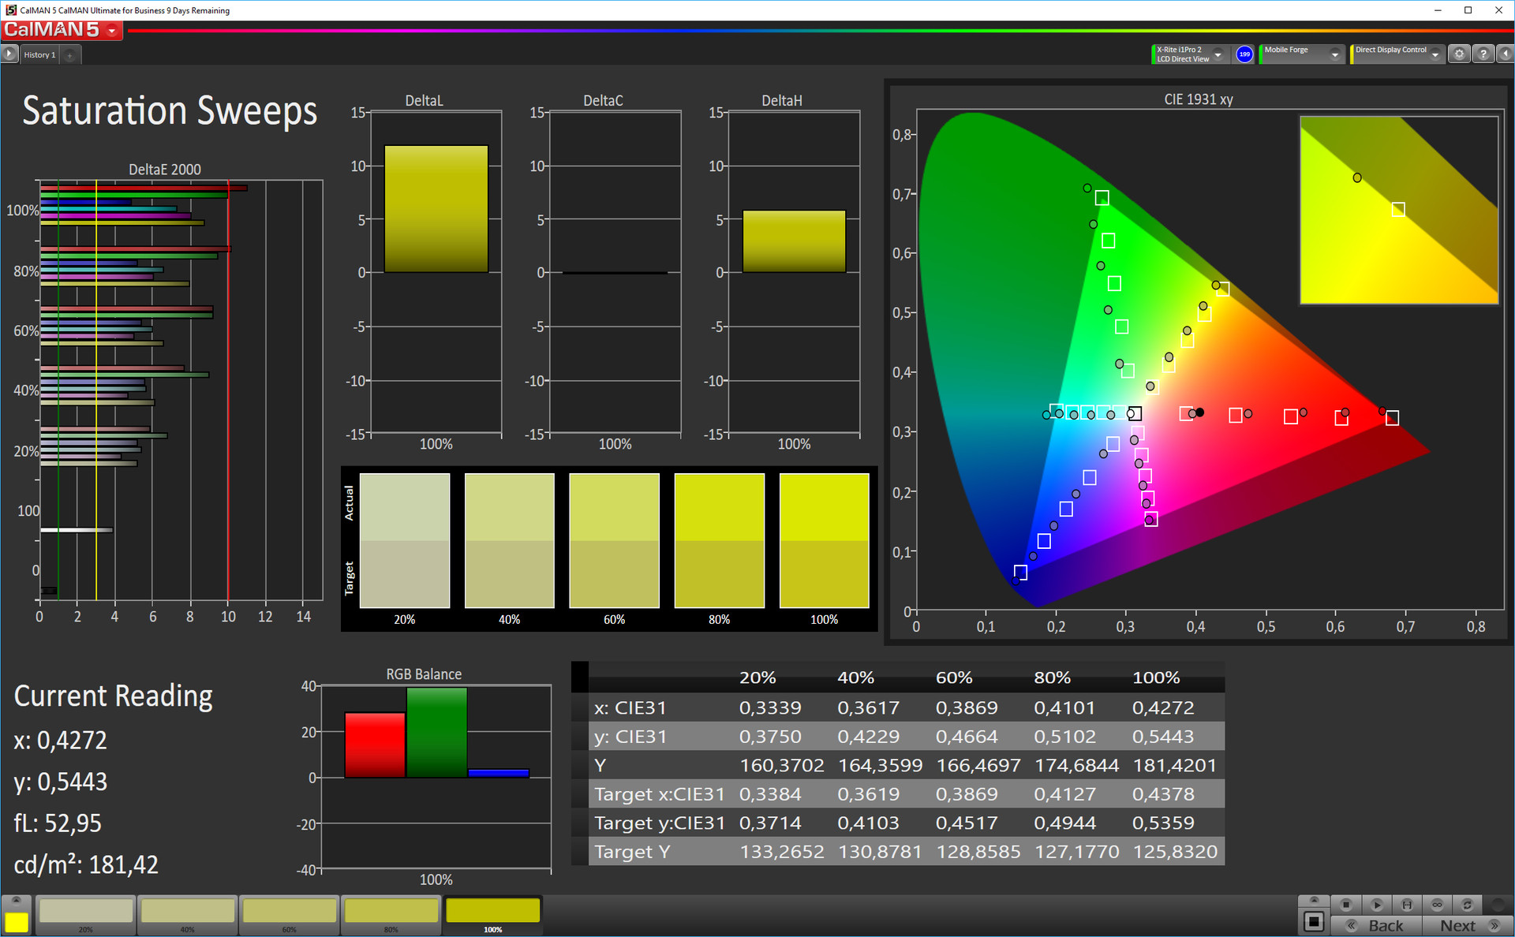Image resolution: width=1515 pixels, height=937 pixels.
Task: Click the refresh reading icon at bottom right
Action: [1467, 905]
